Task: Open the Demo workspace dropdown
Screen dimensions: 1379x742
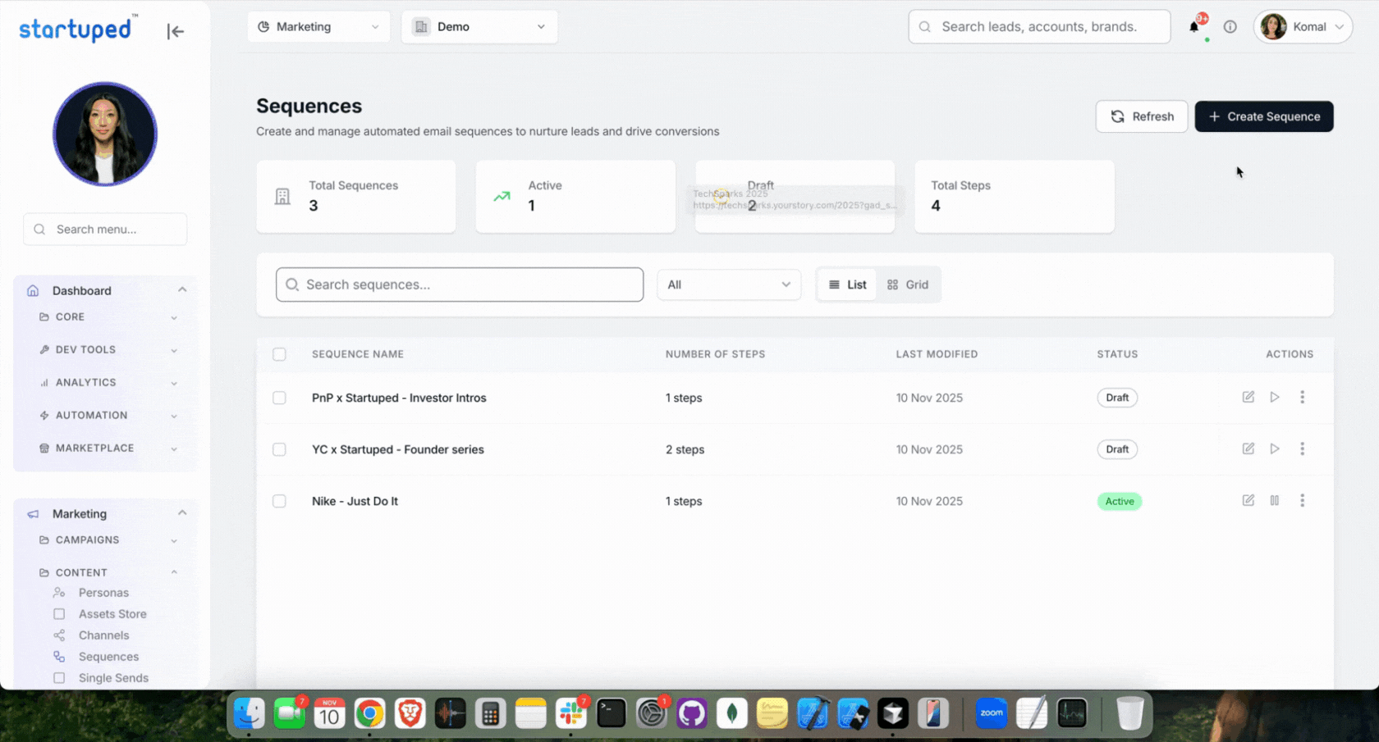Action: (x=479, y=27)
